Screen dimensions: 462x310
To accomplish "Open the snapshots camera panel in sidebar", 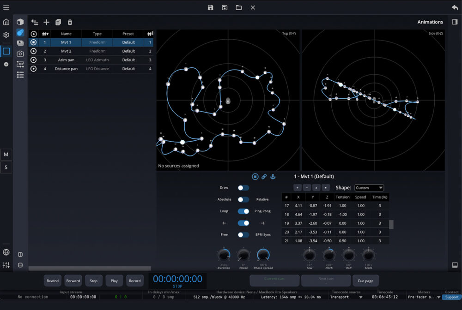I will (20, 54).
